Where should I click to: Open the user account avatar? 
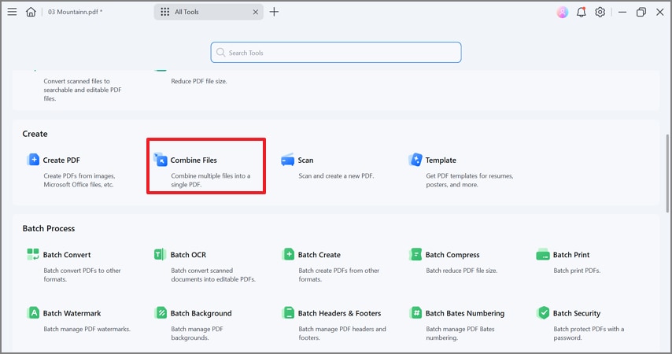pyautogui.click(x=563, y=12)
